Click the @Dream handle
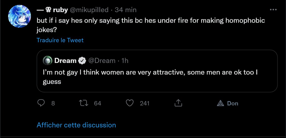286x138 pixels. [x=102, y=61]
